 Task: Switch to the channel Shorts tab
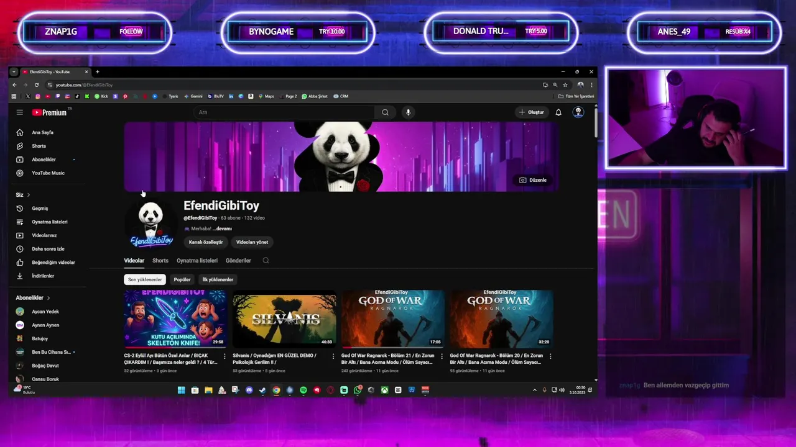click(160, 261)
